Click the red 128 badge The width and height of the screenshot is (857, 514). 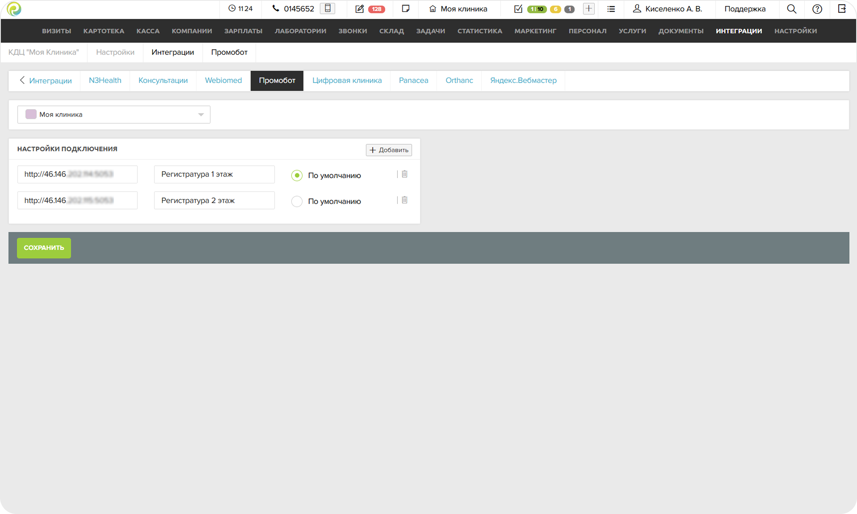pos(377,9)
